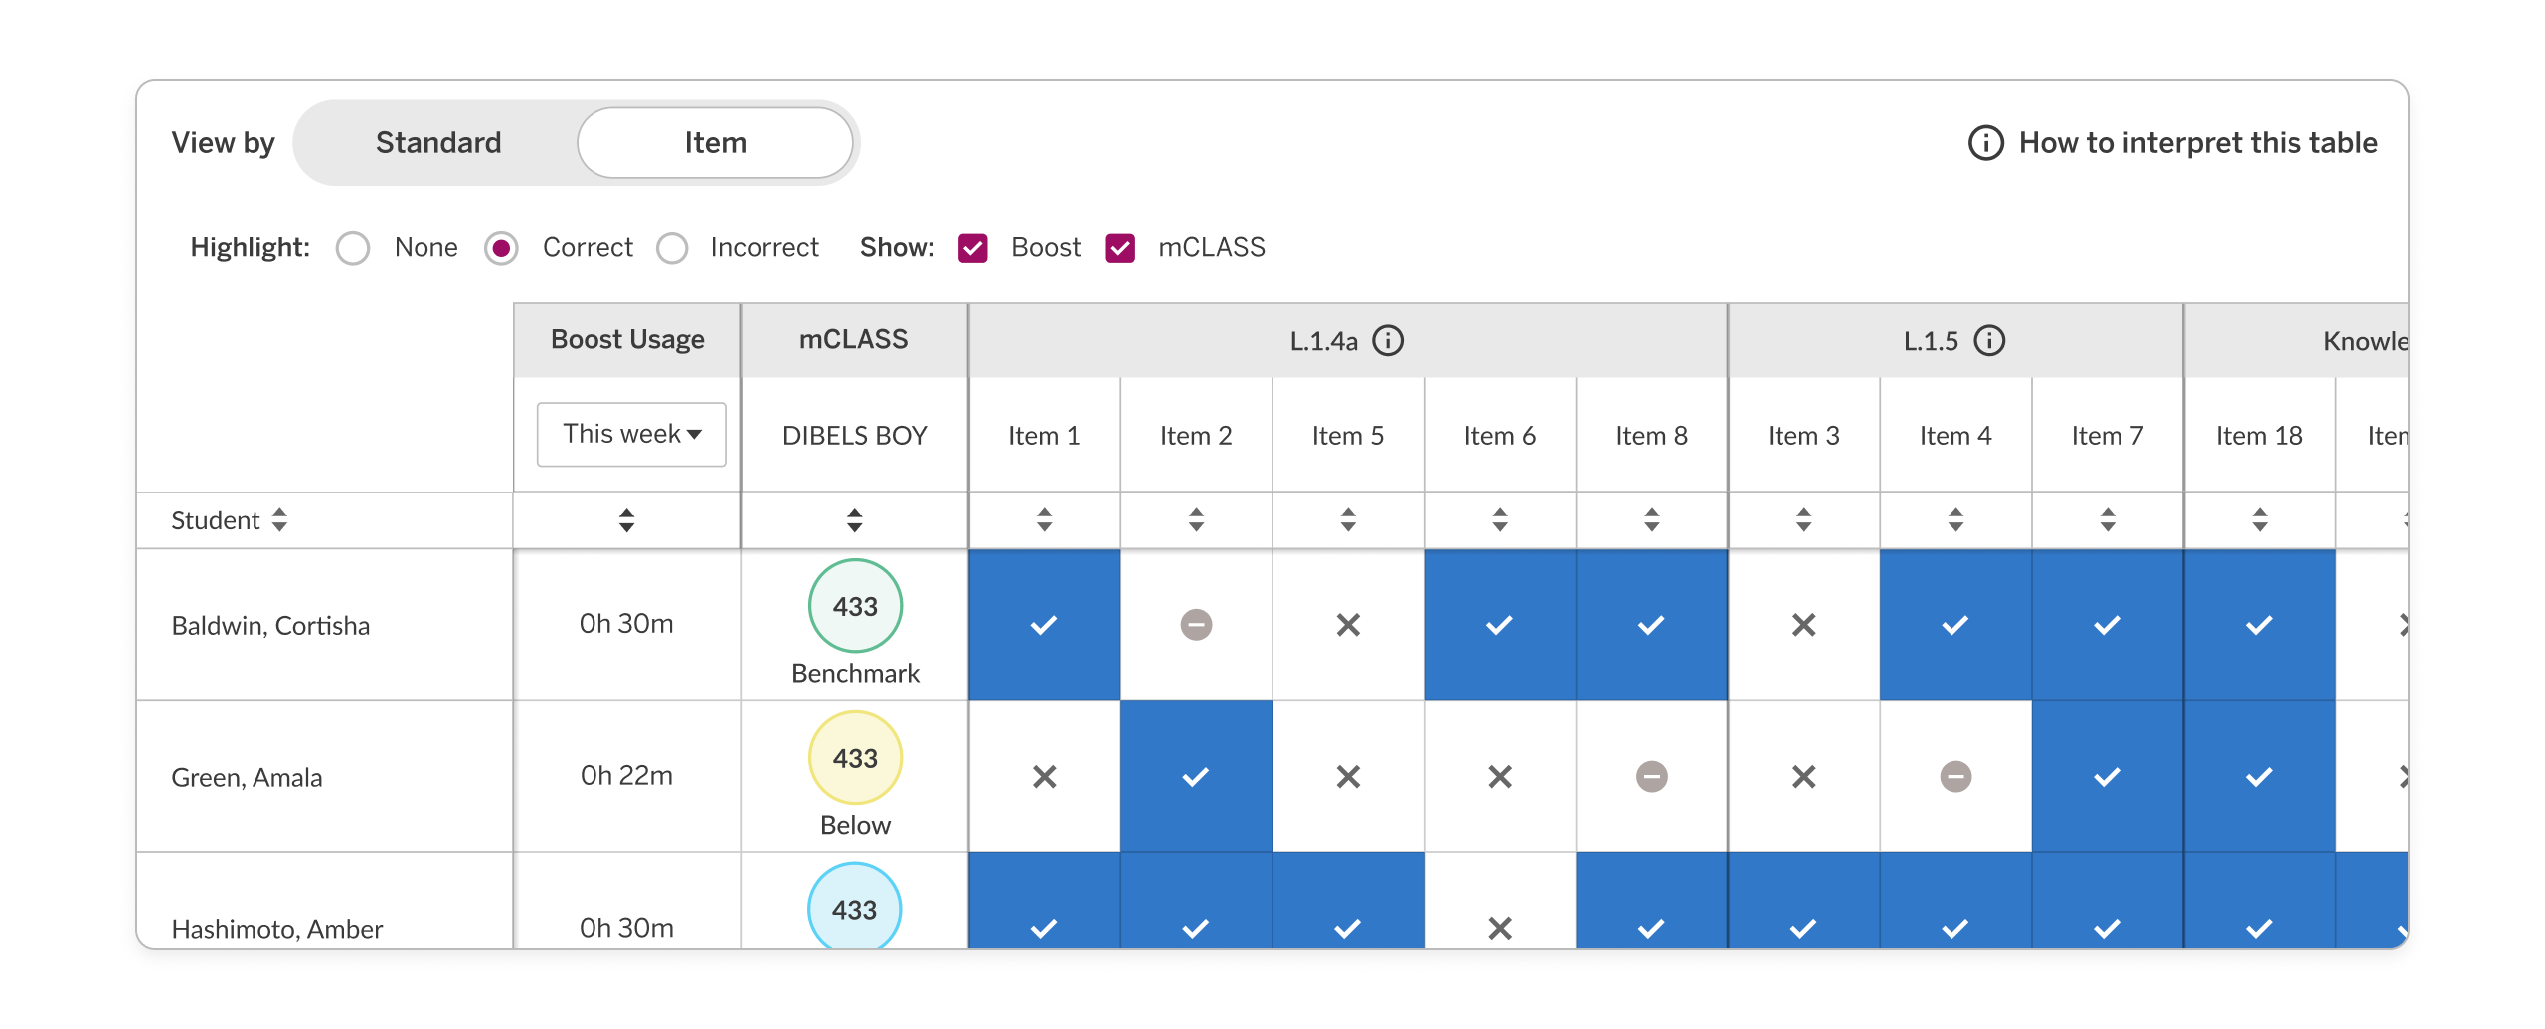Click the X mark in Item 3 for Baldwin, Cortisha
This screenshot has width=2545, height=1029.
1803,625
